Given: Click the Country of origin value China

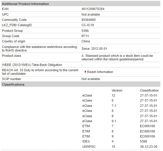Looking at the screenshot, I should pos(85,41).
